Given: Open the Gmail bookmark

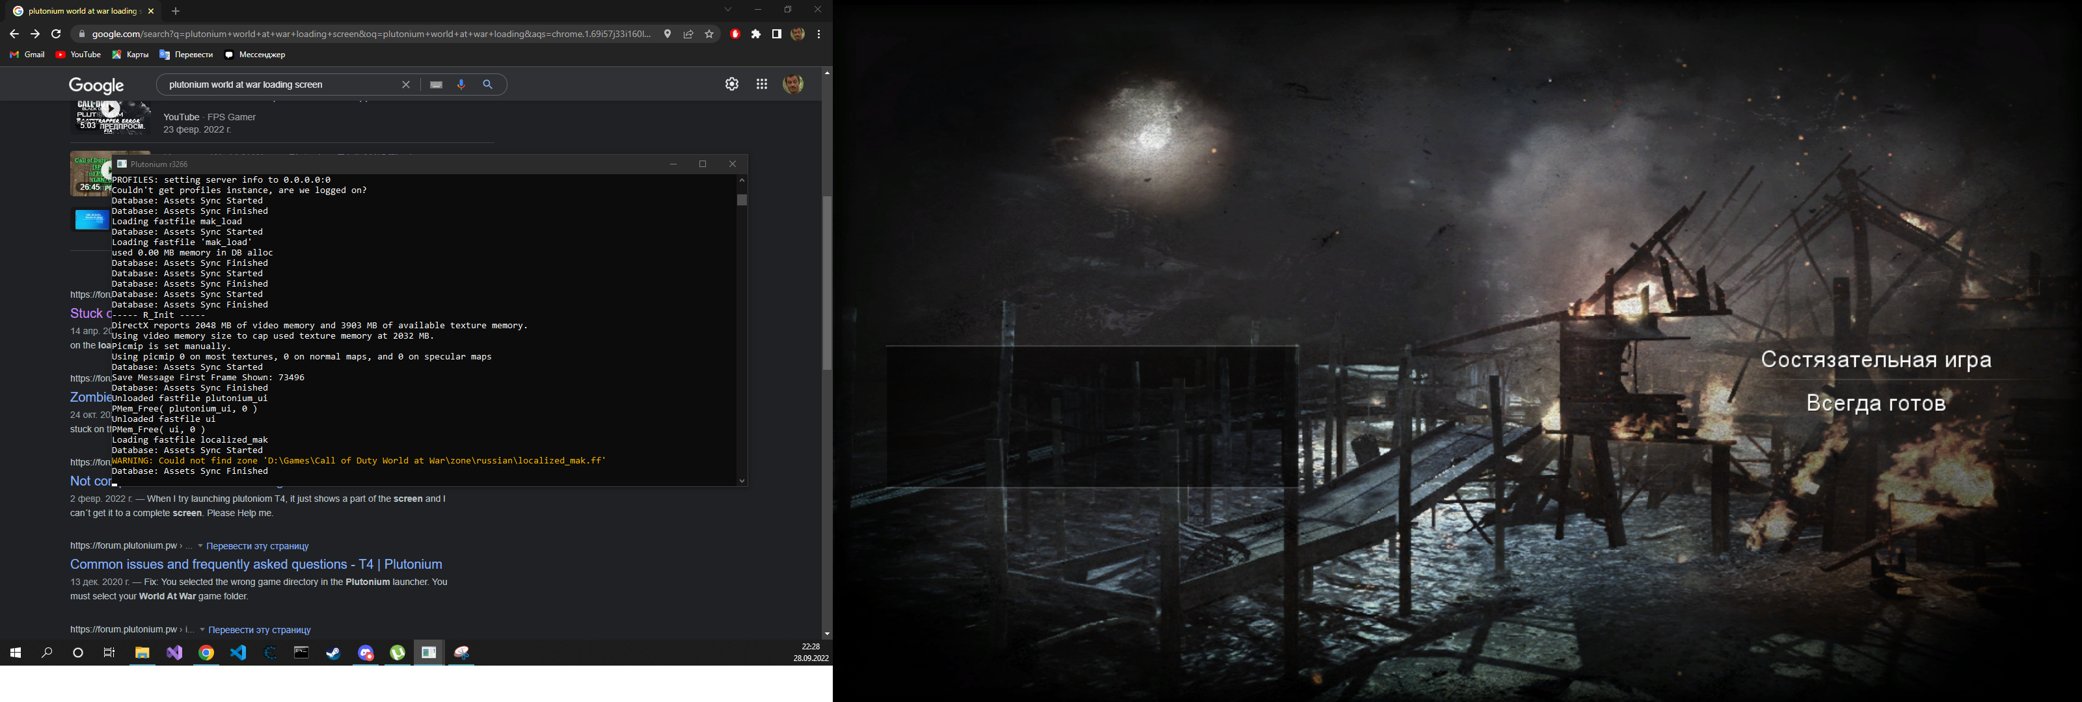Looking at the screenshot, I should click(x=27, y=55).
